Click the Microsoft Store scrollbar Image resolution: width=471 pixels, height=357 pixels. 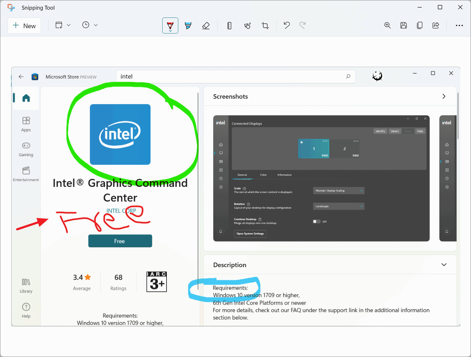(458, 116)
